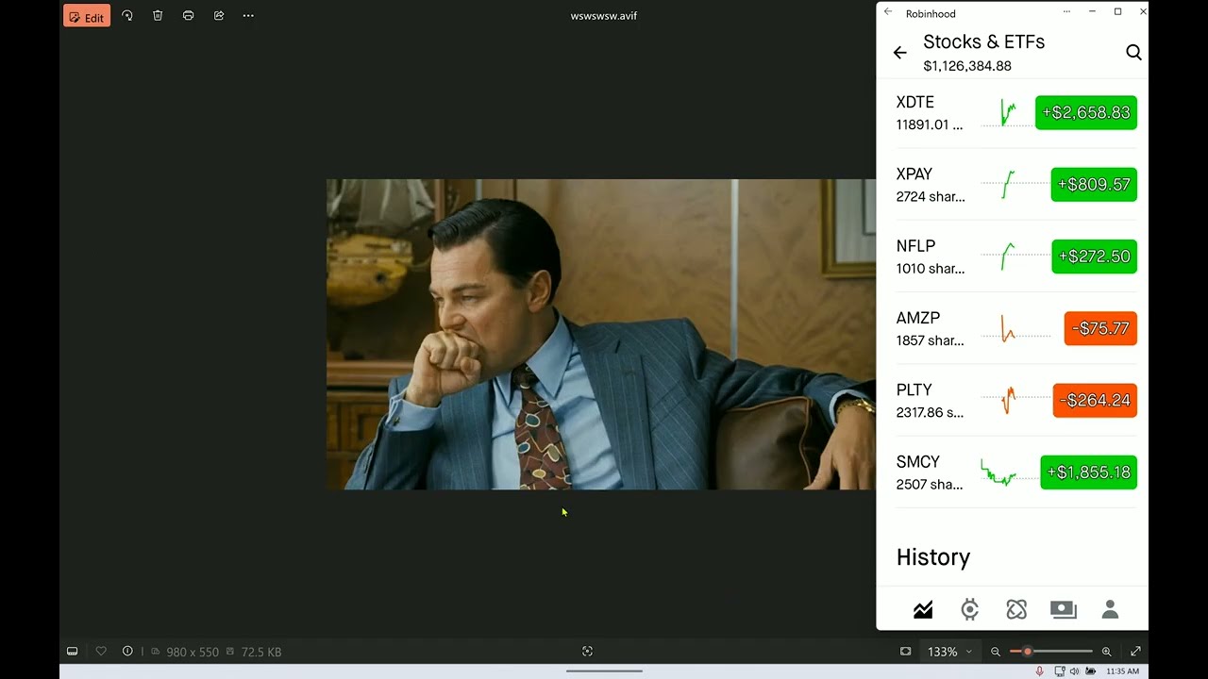Delete the image with the trash icon

158,16
